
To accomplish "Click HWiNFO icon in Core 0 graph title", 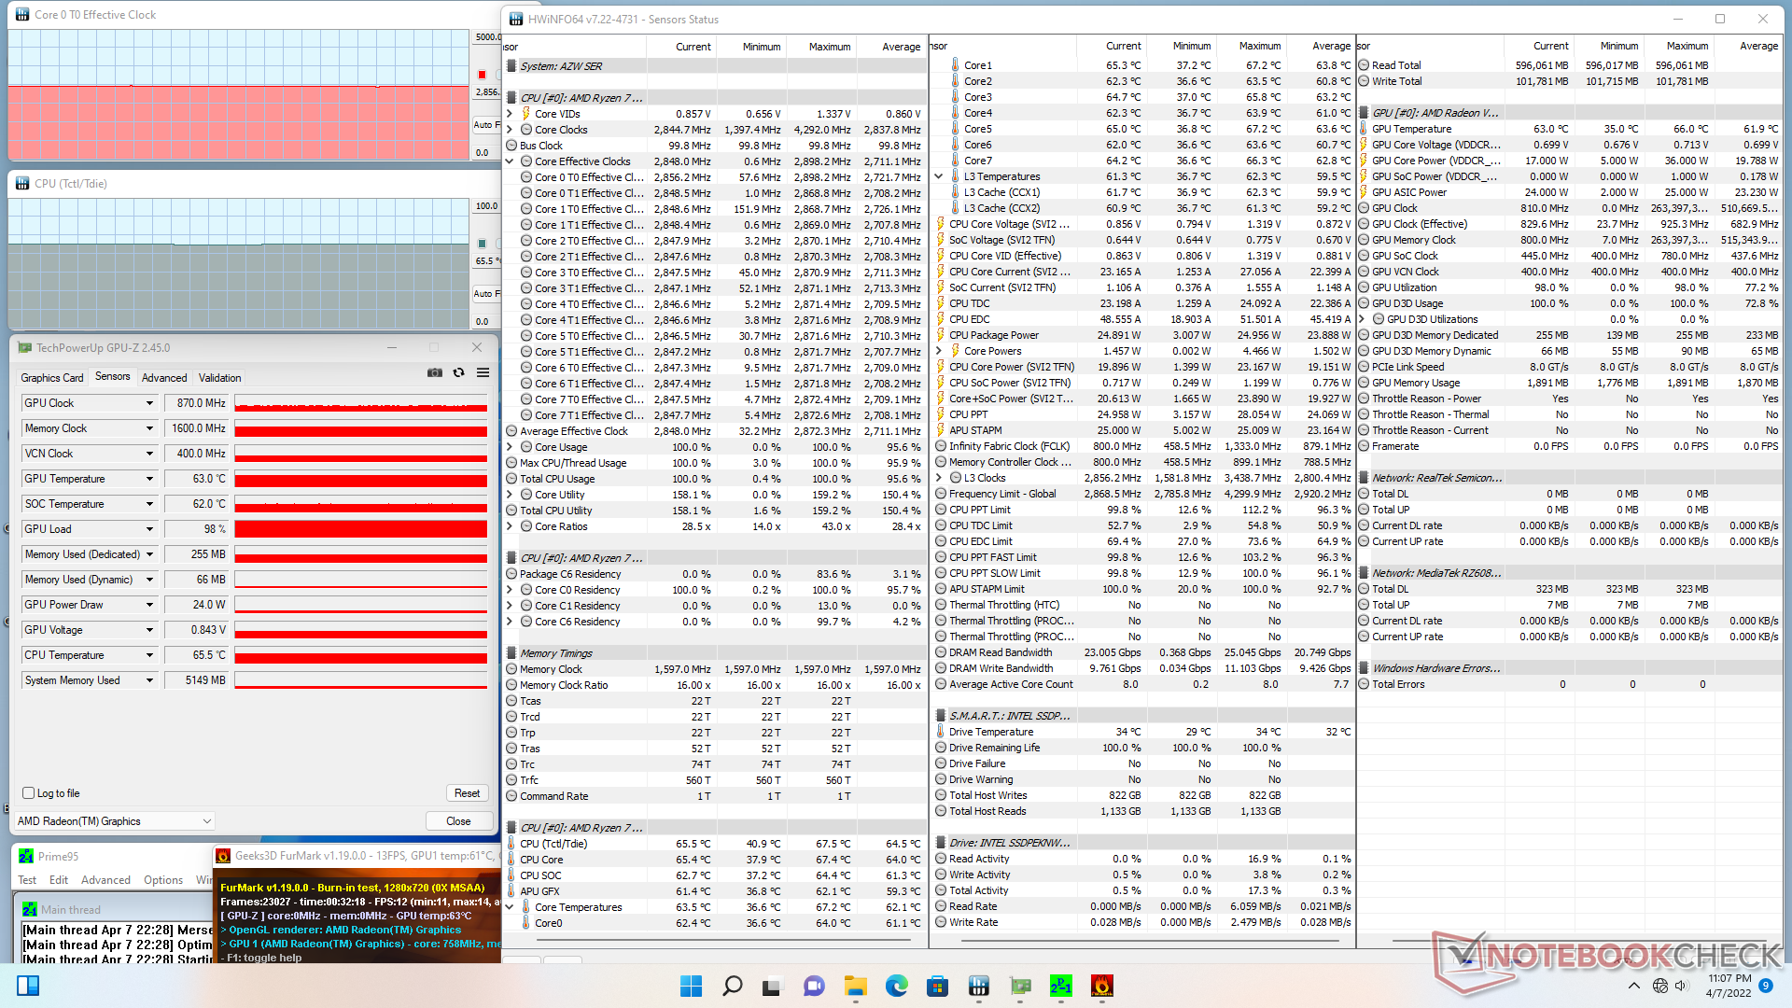I will pyautogui.click(x=22, y=15).
